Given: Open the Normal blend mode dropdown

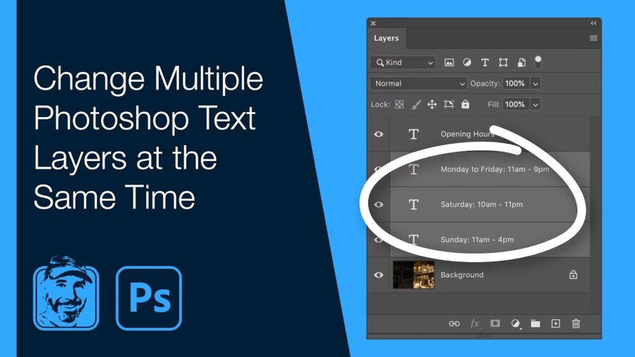Looking at the screenshot, I should coord(419,83).
